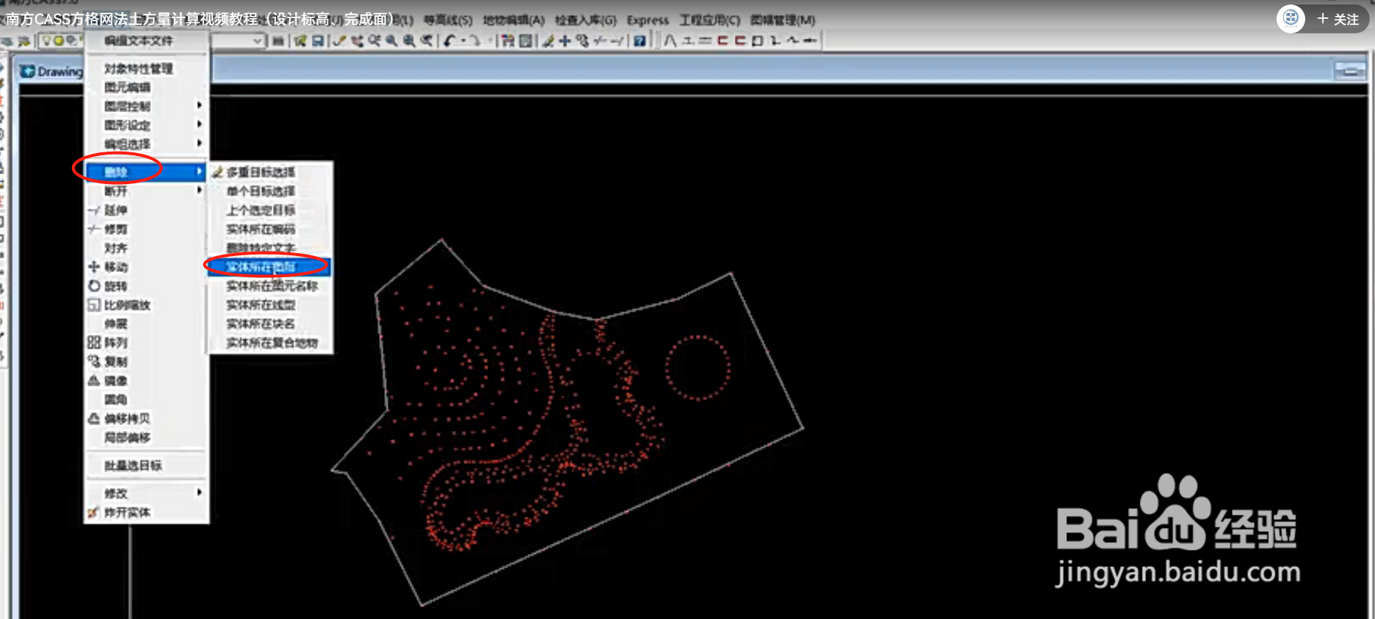Click the save disk toolbar icon
The height and width of the screenshot is (619, 1375).
(318, 41)
